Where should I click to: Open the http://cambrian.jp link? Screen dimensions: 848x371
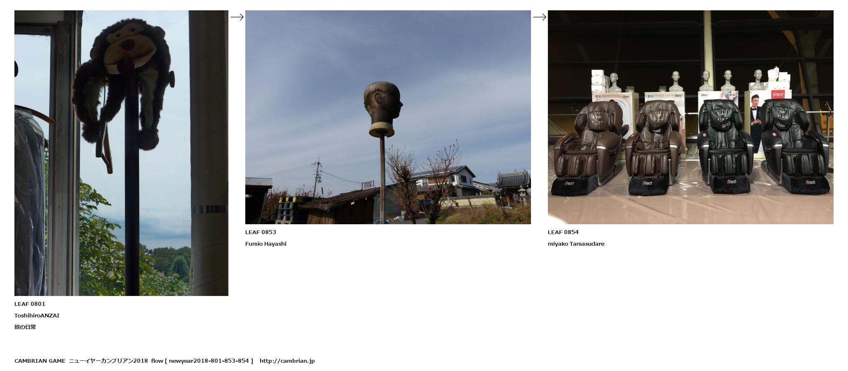click(x=287, y=361)
